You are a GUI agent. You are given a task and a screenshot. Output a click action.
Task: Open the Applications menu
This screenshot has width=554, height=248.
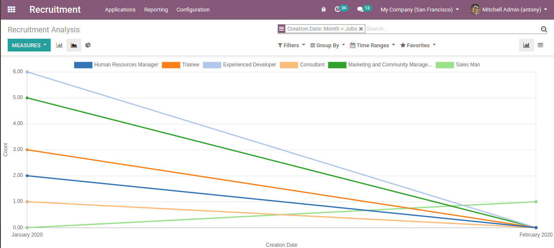coord(120,9)
